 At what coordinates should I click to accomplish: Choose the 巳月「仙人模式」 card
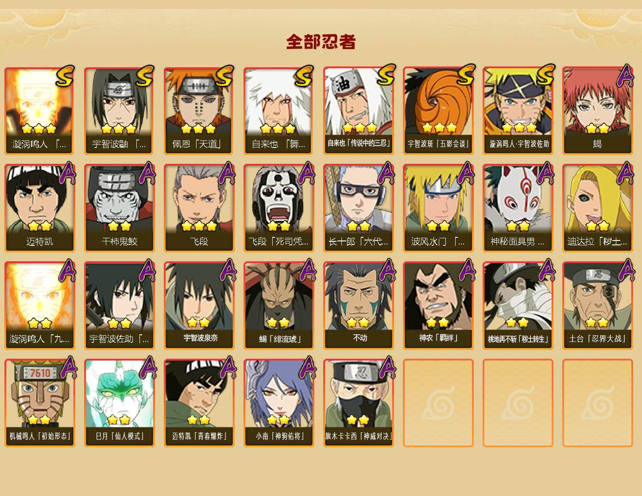(119, 403)
